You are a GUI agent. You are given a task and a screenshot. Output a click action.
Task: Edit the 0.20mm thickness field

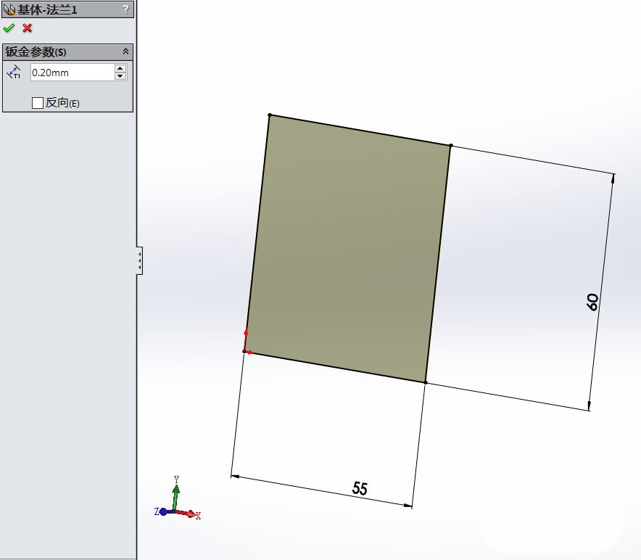click(x=72, y=73)
